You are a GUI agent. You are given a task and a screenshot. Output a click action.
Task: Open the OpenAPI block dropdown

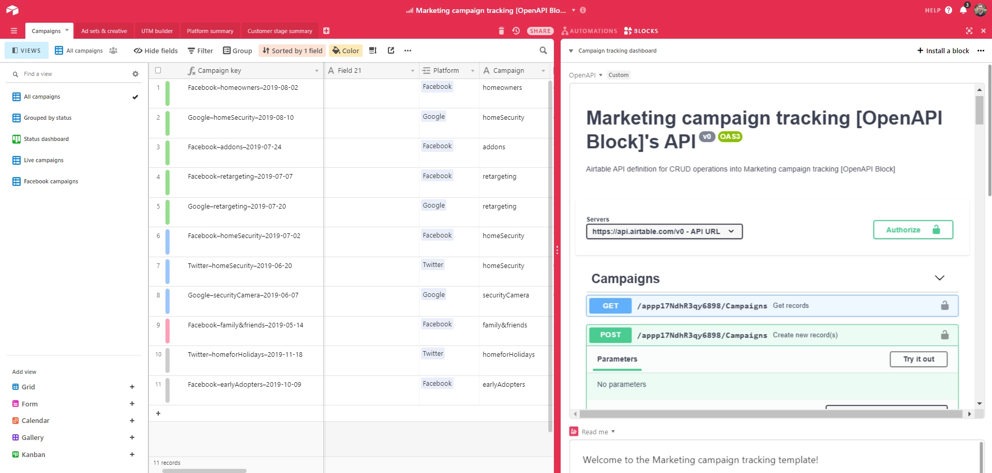pos(600,75)
